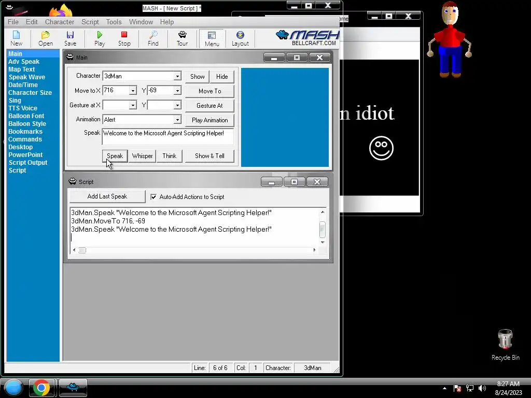Click the Action Center flag tray icon
The width and height of the screenshot is (531, 398).
457,388
